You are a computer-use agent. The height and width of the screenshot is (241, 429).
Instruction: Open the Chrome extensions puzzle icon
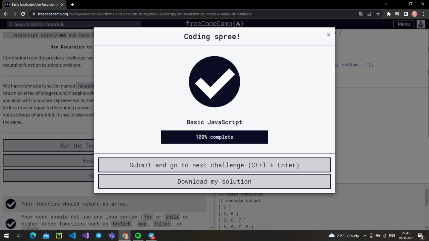(x=389, y=14)
